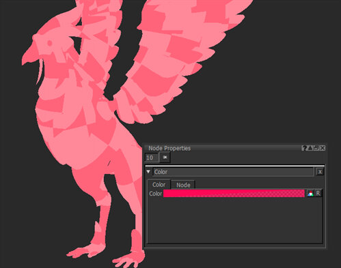Open Node Properties help question mark
Viewport: 341px width, 268px height.
tap(303, 148)
